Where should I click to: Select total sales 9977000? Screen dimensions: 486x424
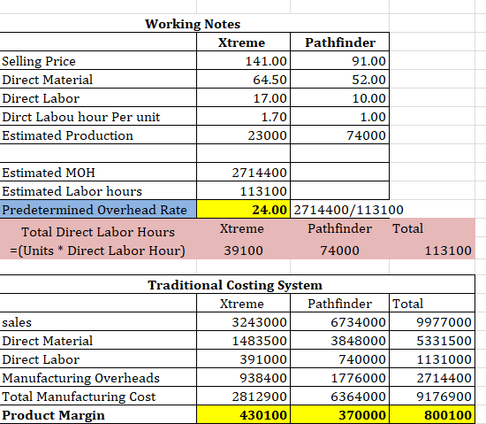click(432, 322)
